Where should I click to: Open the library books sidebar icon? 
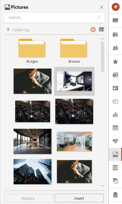tap(115, 34)
